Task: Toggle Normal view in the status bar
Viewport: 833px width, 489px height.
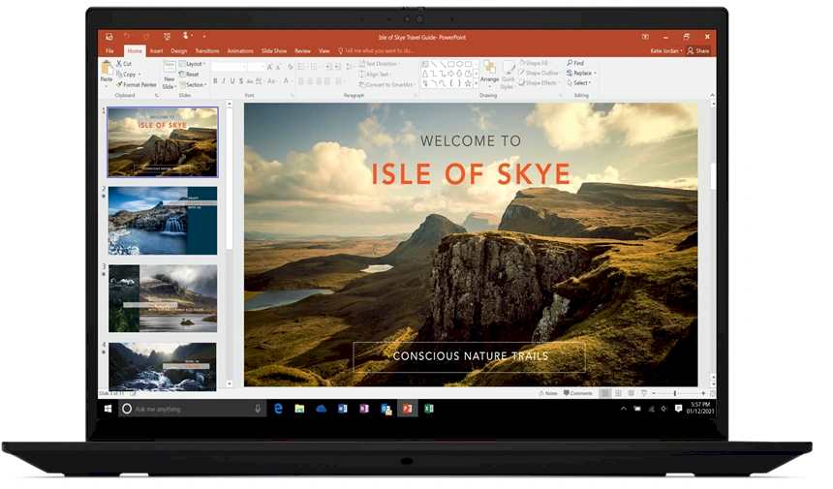Action: point(605,393)
